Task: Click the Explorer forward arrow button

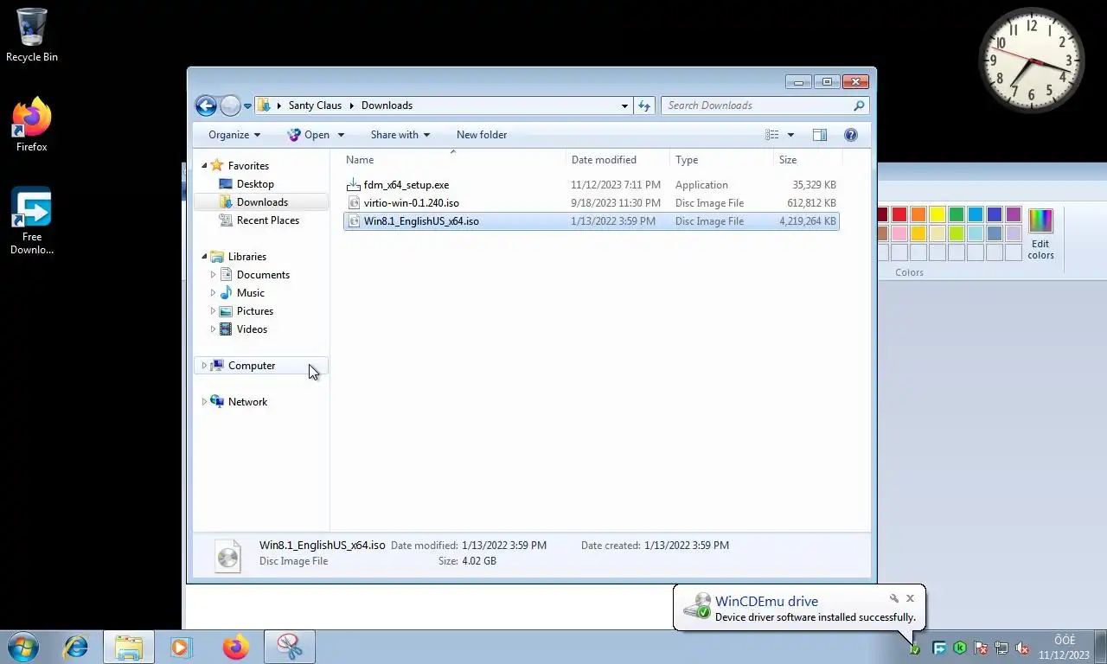Action: coord(230,105)
